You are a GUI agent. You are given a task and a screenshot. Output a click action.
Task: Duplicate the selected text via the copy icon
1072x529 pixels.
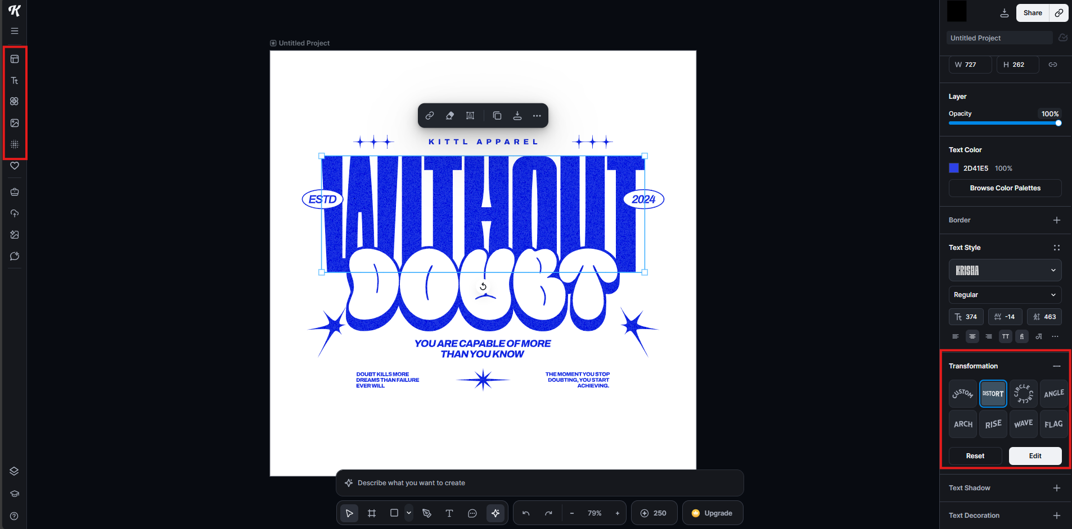[497, 116]
